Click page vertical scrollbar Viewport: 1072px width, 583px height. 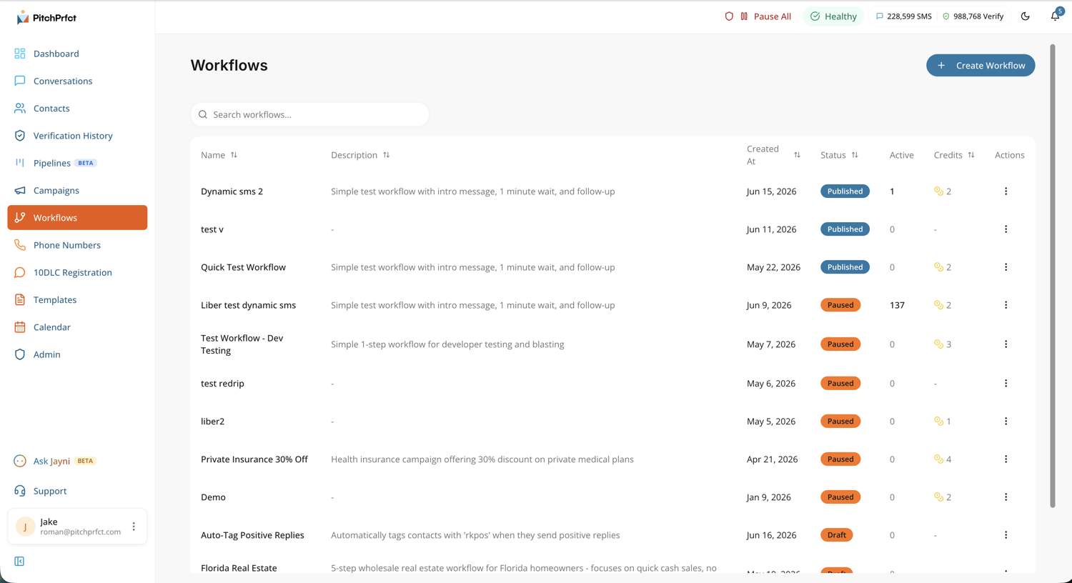click(x=1052, y=276)
